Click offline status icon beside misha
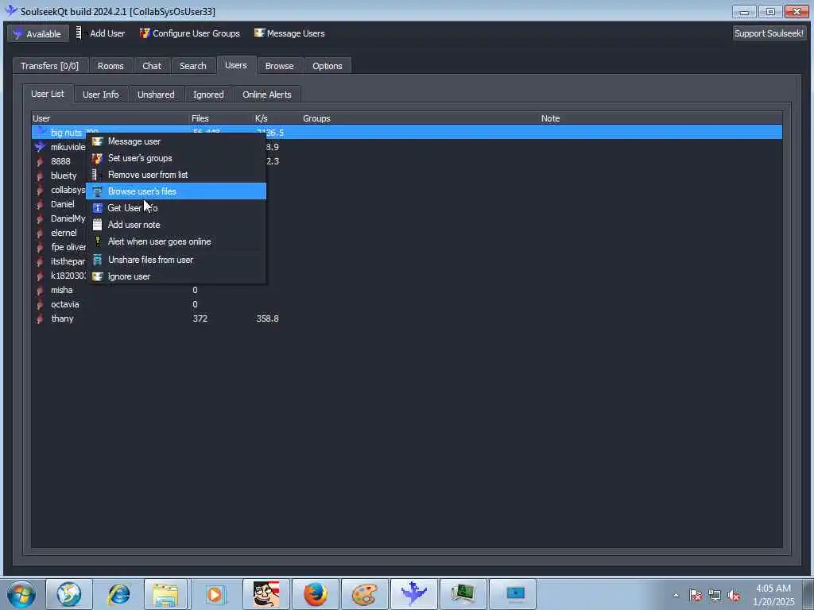The image size is (814, 610). (x=40, y=290)
